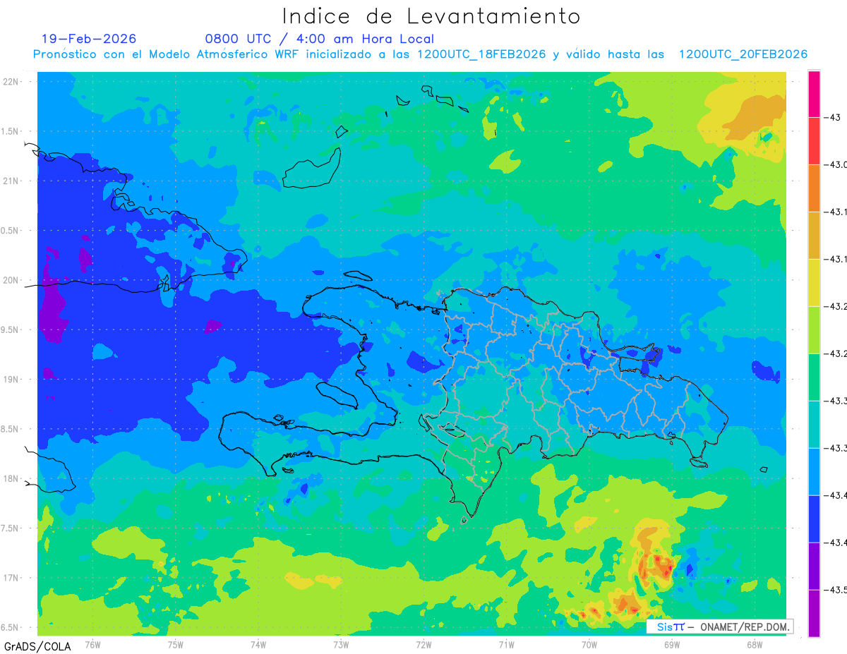Image resolution: width=847 pixels, height=654 pixels.
Task: Click the "18N" latitude label
Action: pos(11,478)
